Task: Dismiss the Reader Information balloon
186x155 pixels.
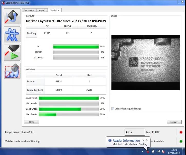Action: click(x=147, y=140)
